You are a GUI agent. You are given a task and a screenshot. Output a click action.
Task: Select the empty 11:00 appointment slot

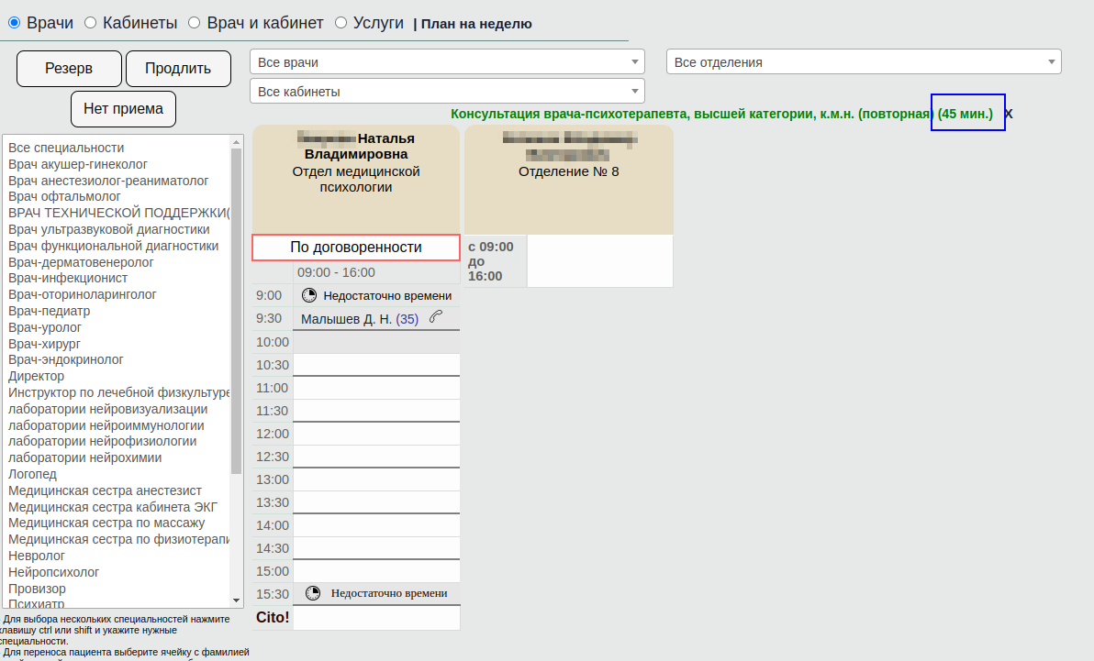click(x=375, y=388)
